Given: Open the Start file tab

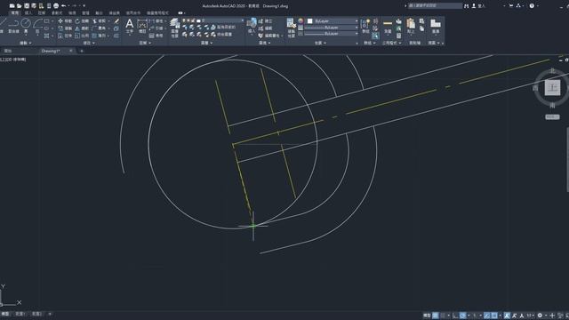Looking at the screenshot, I should click(8, 51).
